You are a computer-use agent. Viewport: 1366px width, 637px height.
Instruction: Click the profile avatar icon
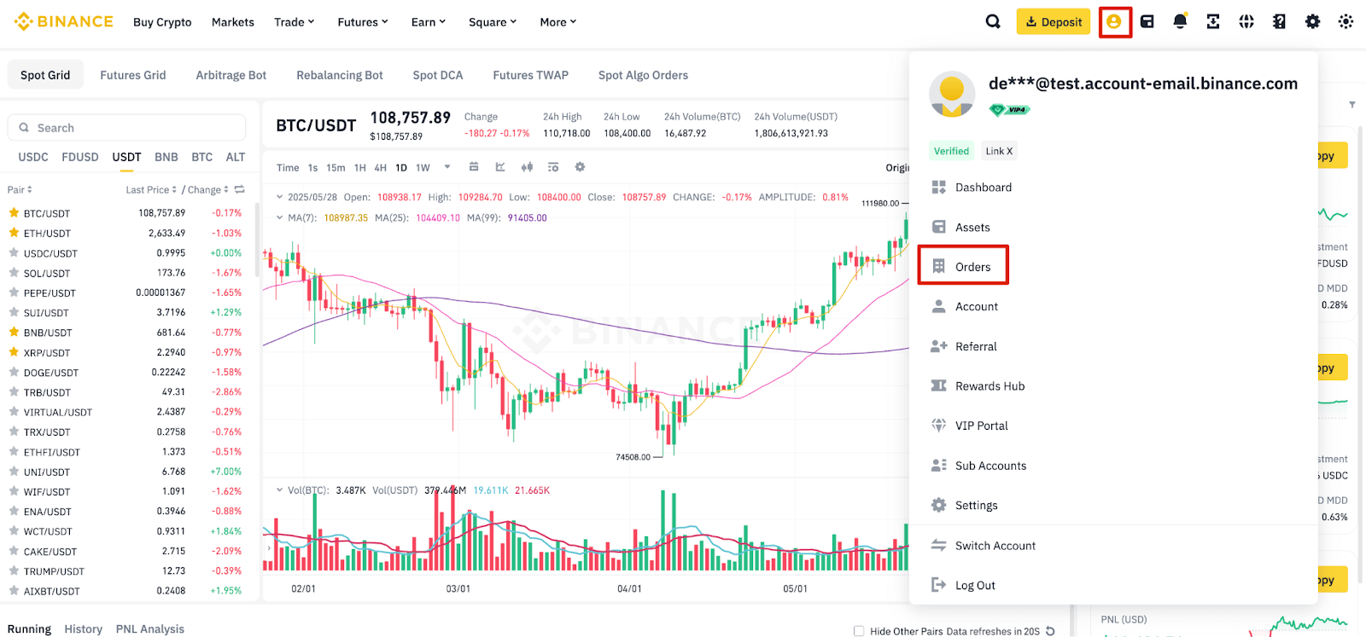(x=1114, y=21)
